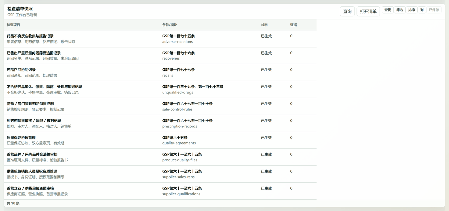
Task: Select 处方药销售审核 / 调配 / 核对记录
Action: point(160,124)
